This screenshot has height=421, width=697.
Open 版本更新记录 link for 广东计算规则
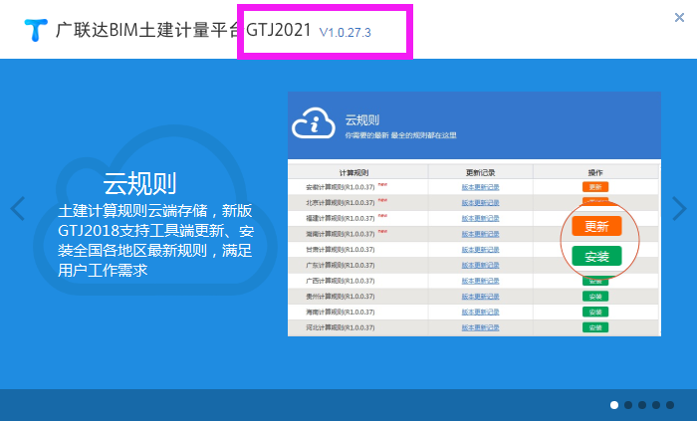pos(480,265)
